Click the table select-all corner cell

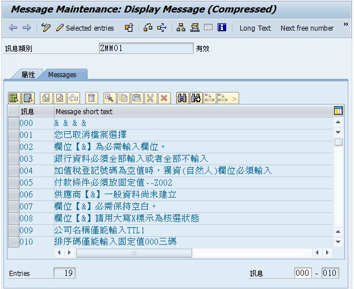click(x=13, y=111)
